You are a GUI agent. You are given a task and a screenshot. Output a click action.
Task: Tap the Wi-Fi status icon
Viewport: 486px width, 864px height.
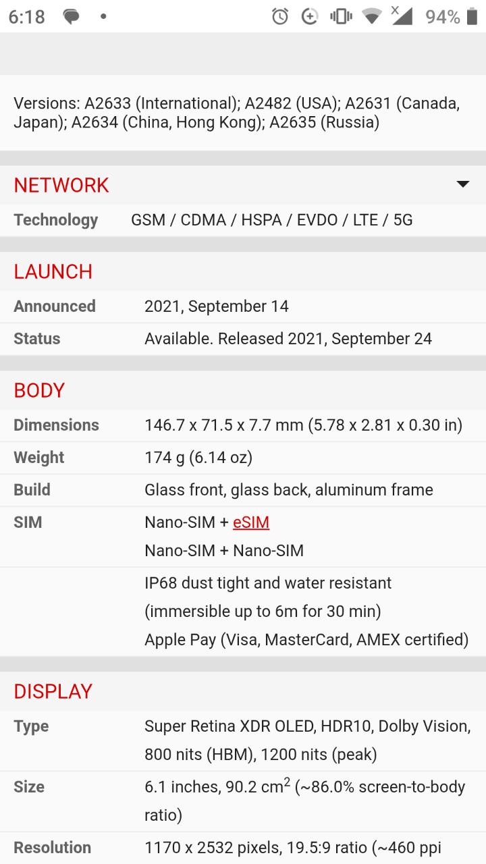[x=372, y=17]
